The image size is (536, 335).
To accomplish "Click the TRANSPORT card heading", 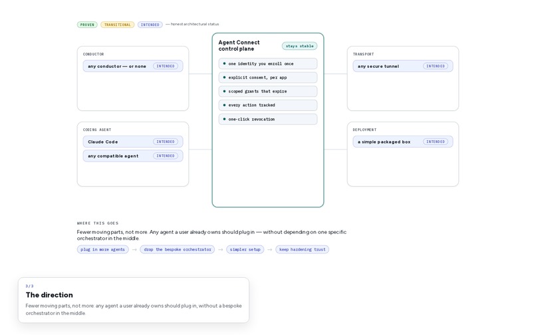I will (363, 54).
